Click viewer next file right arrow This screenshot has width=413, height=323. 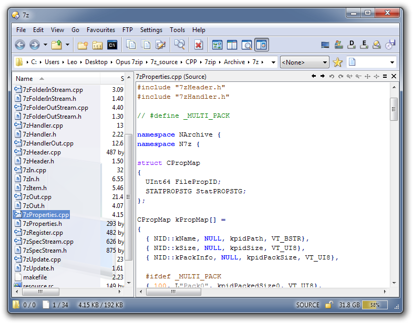coord(323,76)
